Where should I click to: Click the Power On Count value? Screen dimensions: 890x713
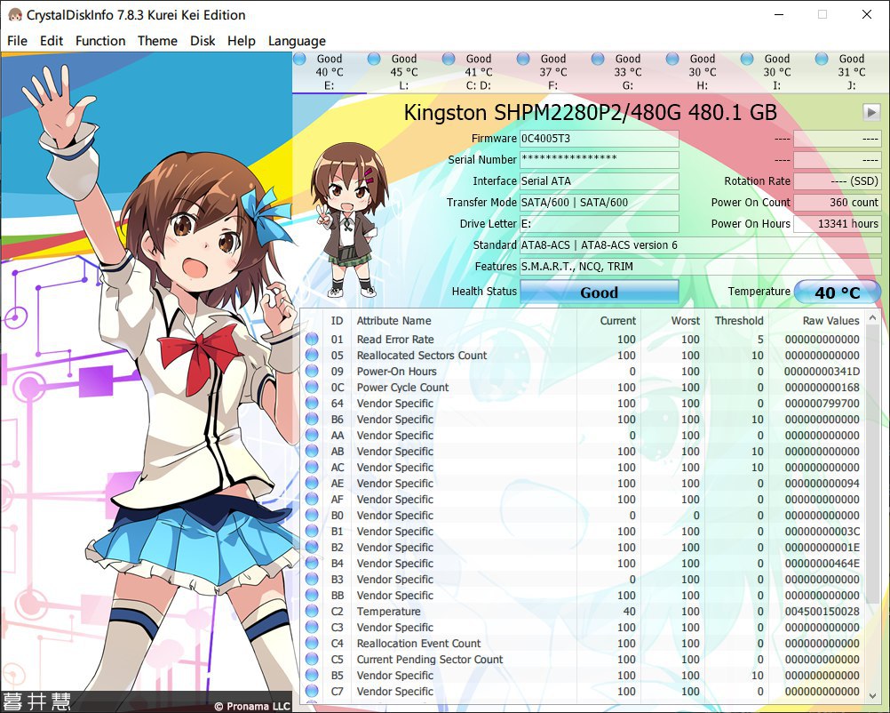tap(838, 202)
